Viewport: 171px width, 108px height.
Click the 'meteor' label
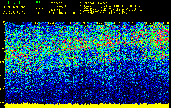39,8
